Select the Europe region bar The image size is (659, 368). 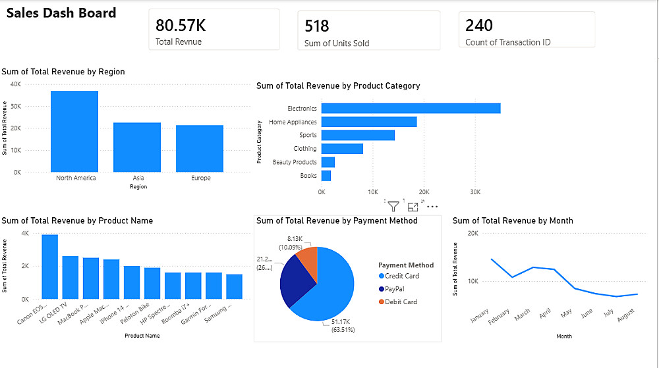[x=200, y=149]
